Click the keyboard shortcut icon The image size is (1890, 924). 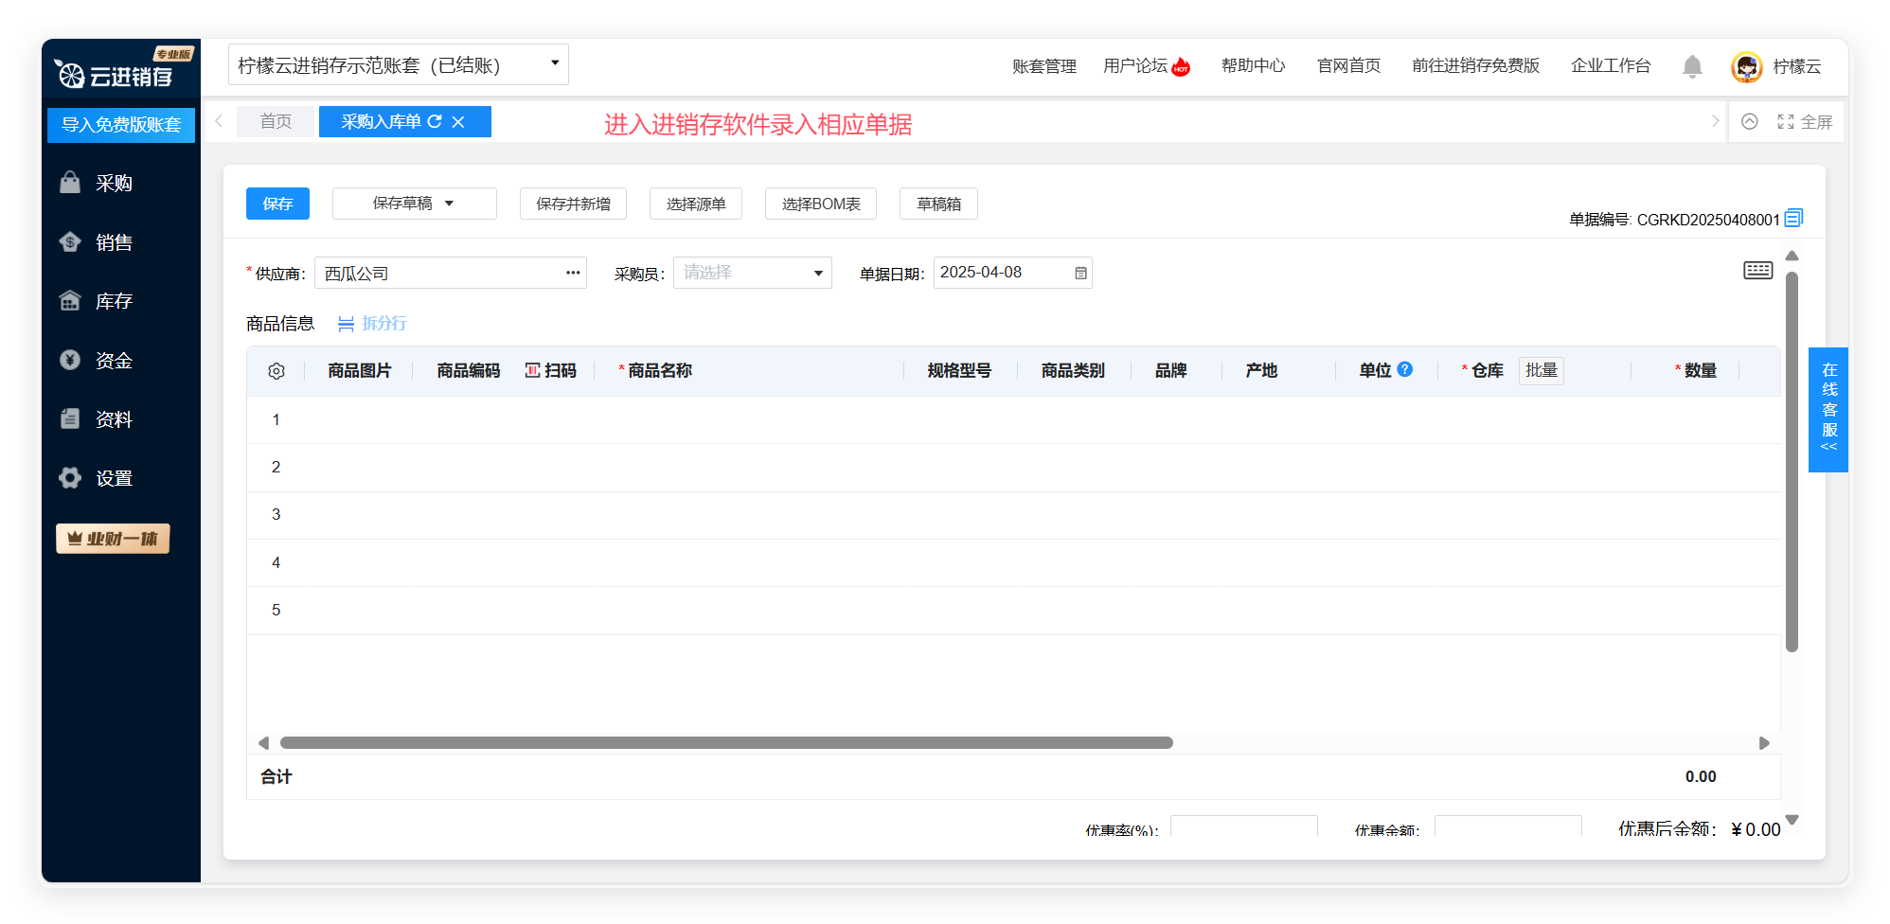point(1757,271)
